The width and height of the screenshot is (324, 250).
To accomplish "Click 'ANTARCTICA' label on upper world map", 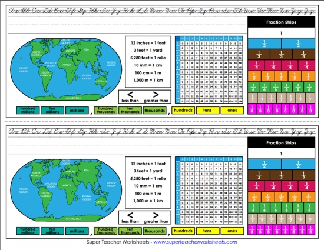I will pyautogui.click(x=73, y=98).
